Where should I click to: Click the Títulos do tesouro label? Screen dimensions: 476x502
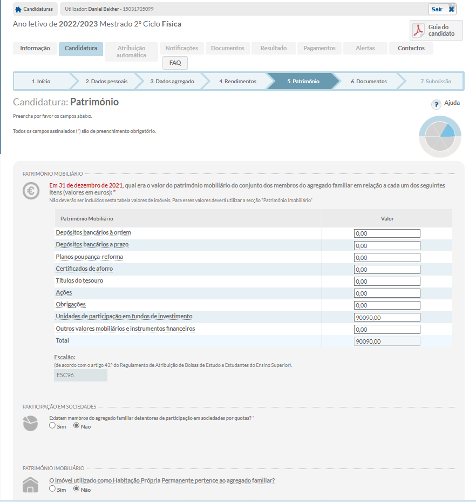point(79,281)
